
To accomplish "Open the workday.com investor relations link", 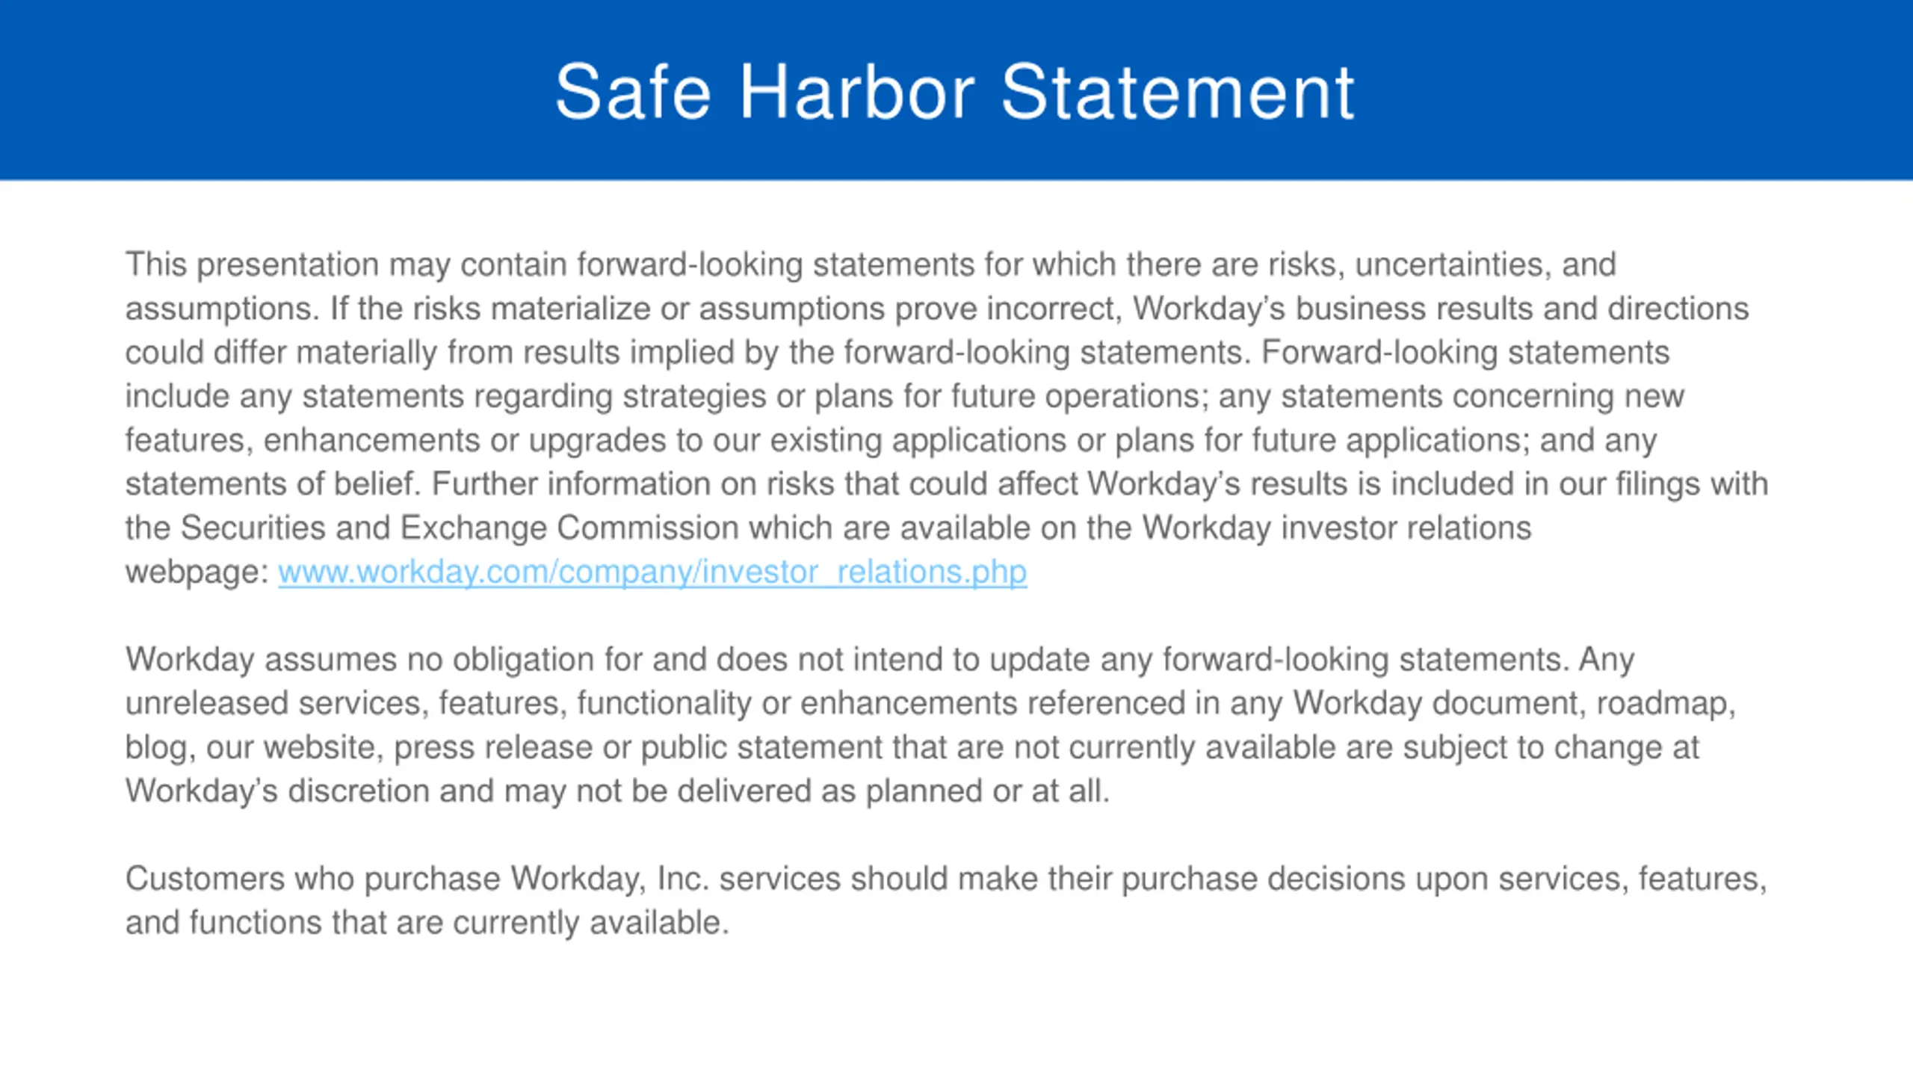I will click(652, 572).
